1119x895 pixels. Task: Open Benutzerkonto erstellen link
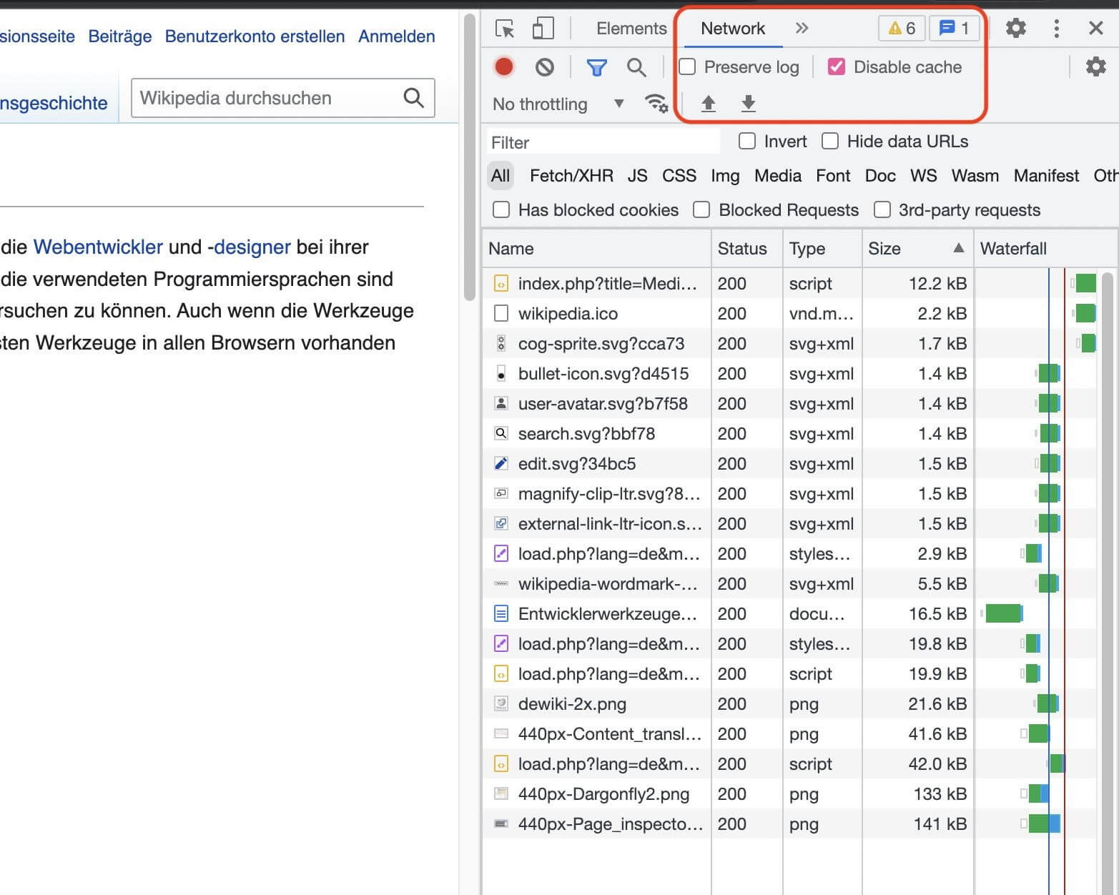(255, 36)
